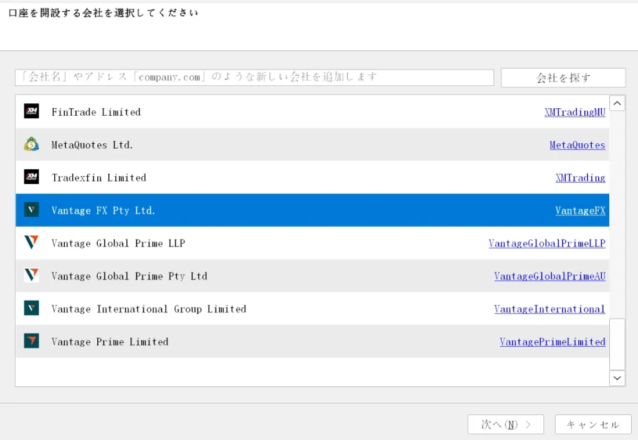
Task: Open the XMTradingMU server link
Action: 574,112
